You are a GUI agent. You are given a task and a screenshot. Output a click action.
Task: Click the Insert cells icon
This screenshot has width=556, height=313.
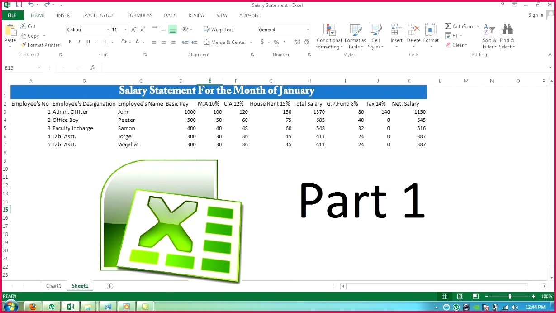tap(396, 36)
